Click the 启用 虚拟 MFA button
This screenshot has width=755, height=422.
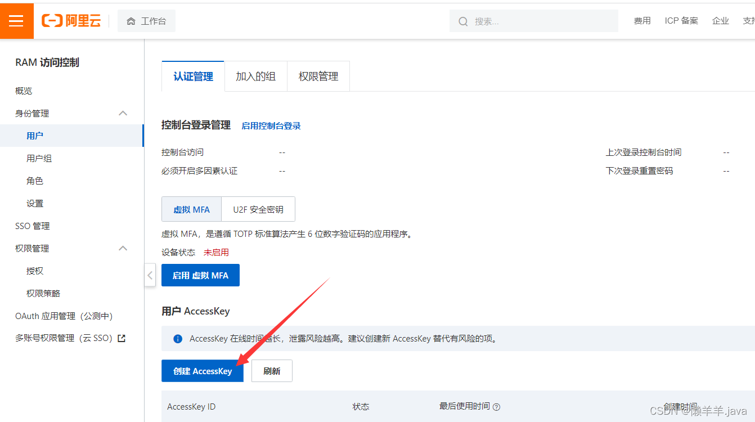coord(200,275)
